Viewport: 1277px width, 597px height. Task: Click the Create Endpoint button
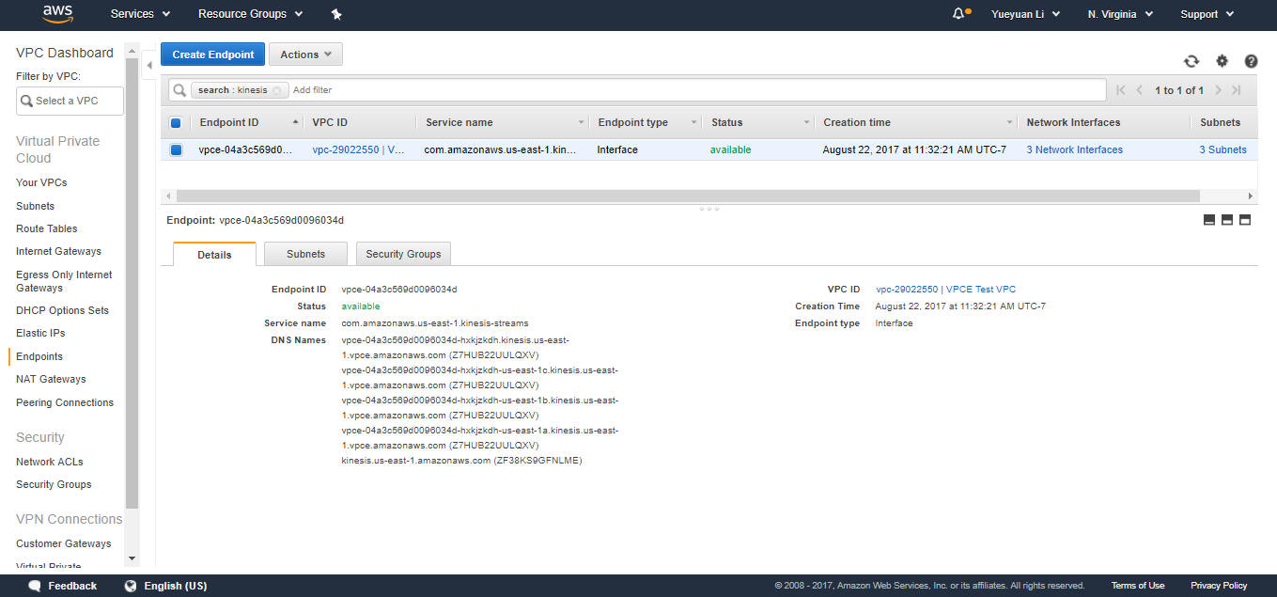(x=213, y=55)
